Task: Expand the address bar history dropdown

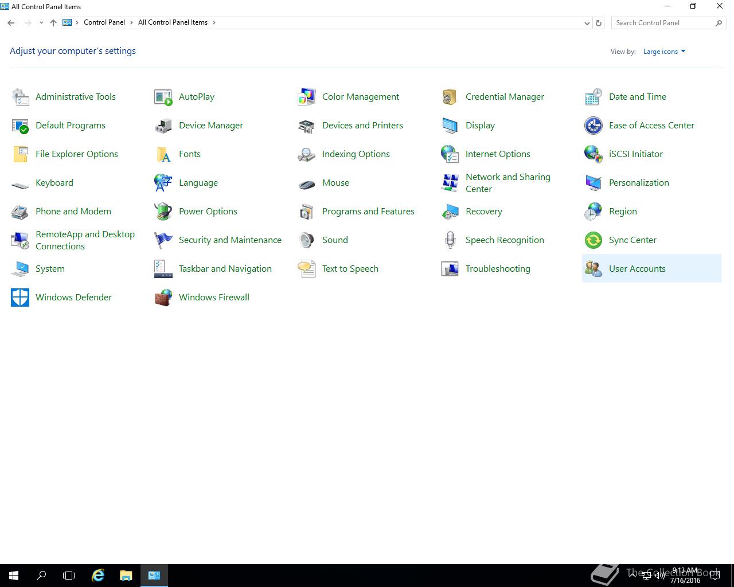Action: 587,23
